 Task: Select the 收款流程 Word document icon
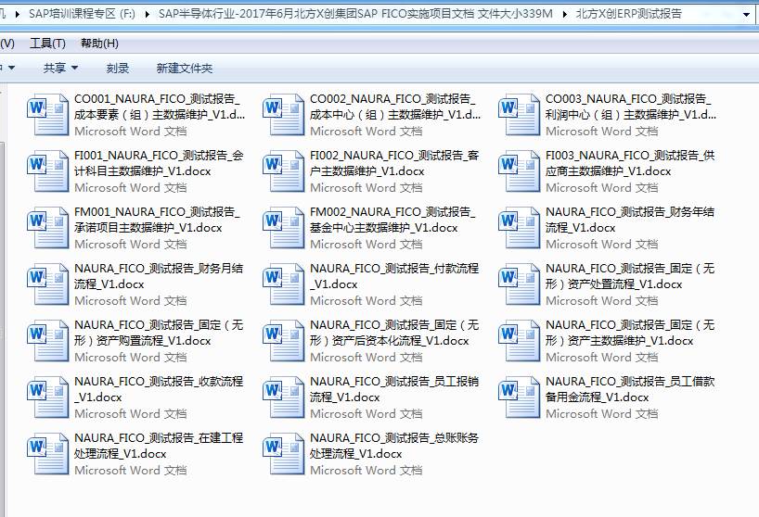pyautogui.click(x=47, y=397)
